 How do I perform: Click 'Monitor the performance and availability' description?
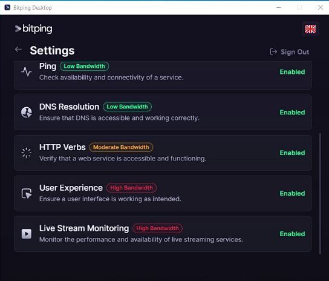[141, 240]
